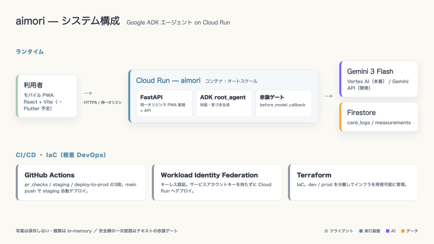Click the blue 実行基盤 legend swatch
The image size is (434, 244).
[x=361, y=231]
